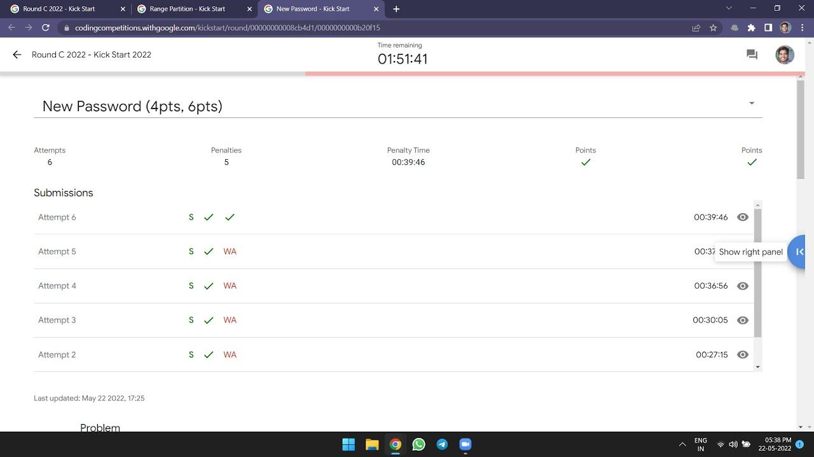The width and height of the screenshot is (814, 457).
Task: Open File Explorer from the taskbar
Action: [x=372, y=444]
